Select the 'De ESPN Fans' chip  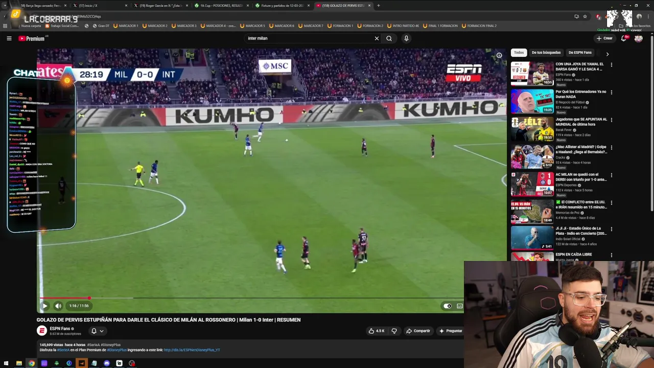pos(580,53)
